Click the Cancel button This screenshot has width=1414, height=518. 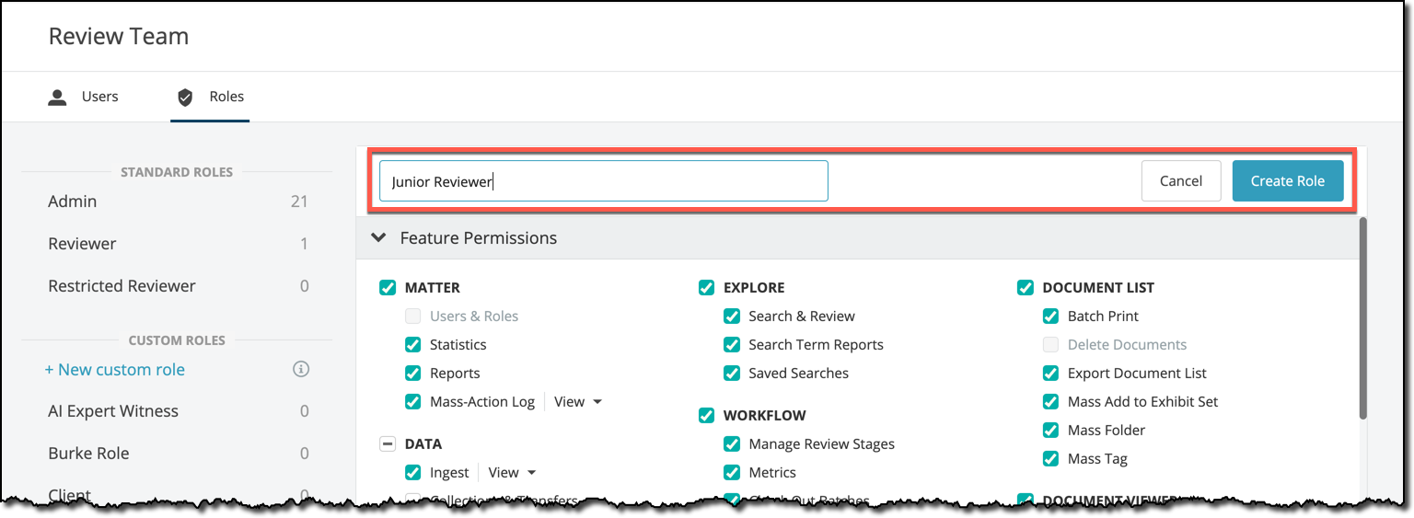click(1181, 181)
